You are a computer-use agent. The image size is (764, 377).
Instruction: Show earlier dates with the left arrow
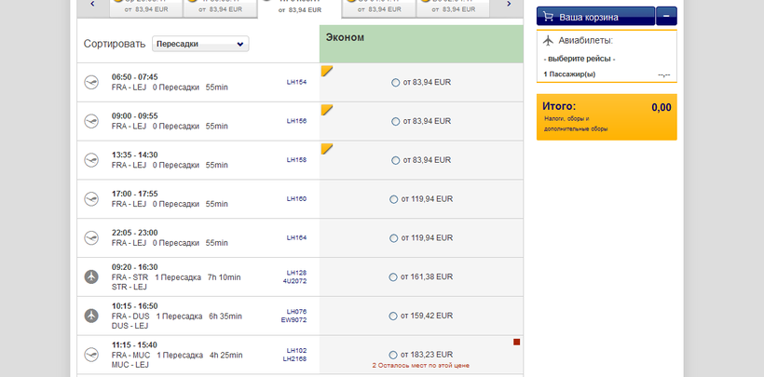[91, 5]
